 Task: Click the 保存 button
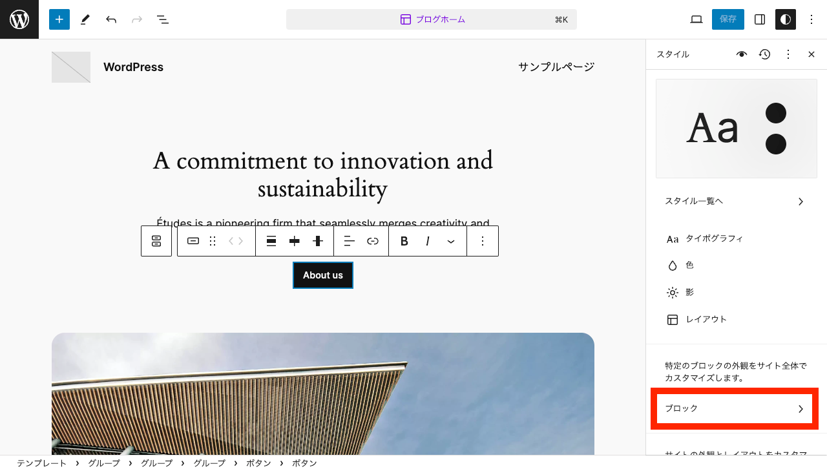pyautogui.click(x=728, y=19)
